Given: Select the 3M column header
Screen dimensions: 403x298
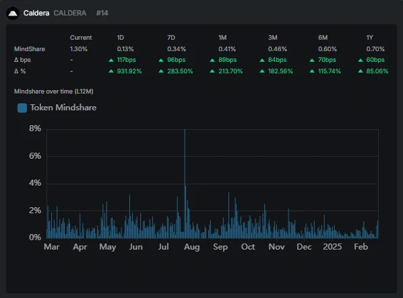Looking at the screenshot, I should [272, 38].
